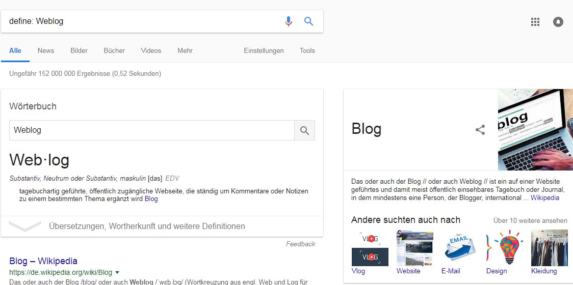The image size is (573, 285).
Task: Click the Design text link
Action: tap(497, 271)
